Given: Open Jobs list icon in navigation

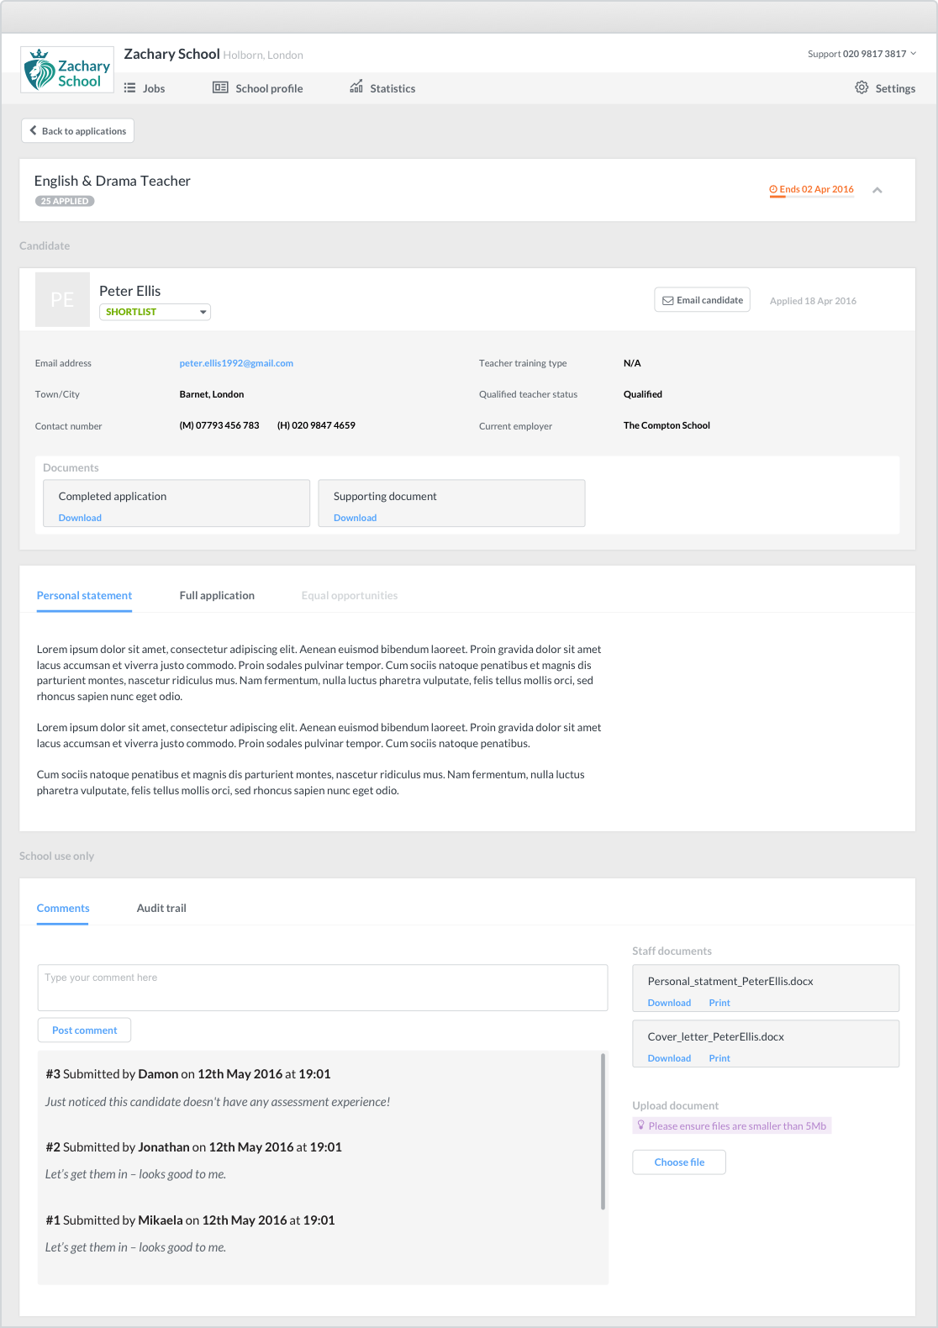Looking at the screenshot, I should (129, 88).
